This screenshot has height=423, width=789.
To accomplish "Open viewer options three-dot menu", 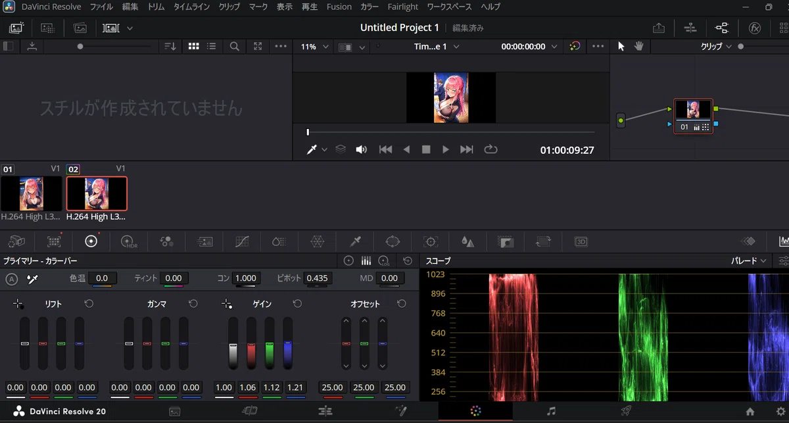I will coord(598,47).
